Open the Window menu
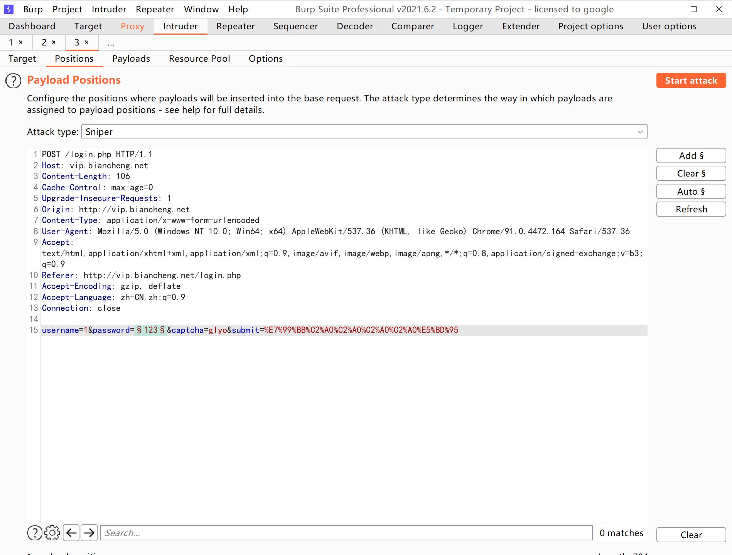This screenshot has width=732, height=555. point(201,9)
